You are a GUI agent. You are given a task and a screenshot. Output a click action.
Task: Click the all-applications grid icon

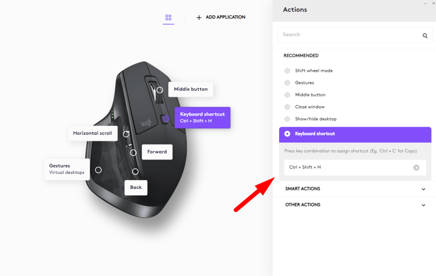coord(168,17)
